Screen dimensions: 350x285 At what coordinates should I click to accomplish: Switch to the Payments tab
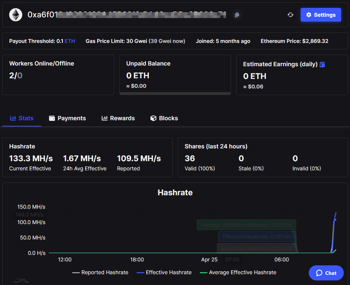[x=67, y=118]
